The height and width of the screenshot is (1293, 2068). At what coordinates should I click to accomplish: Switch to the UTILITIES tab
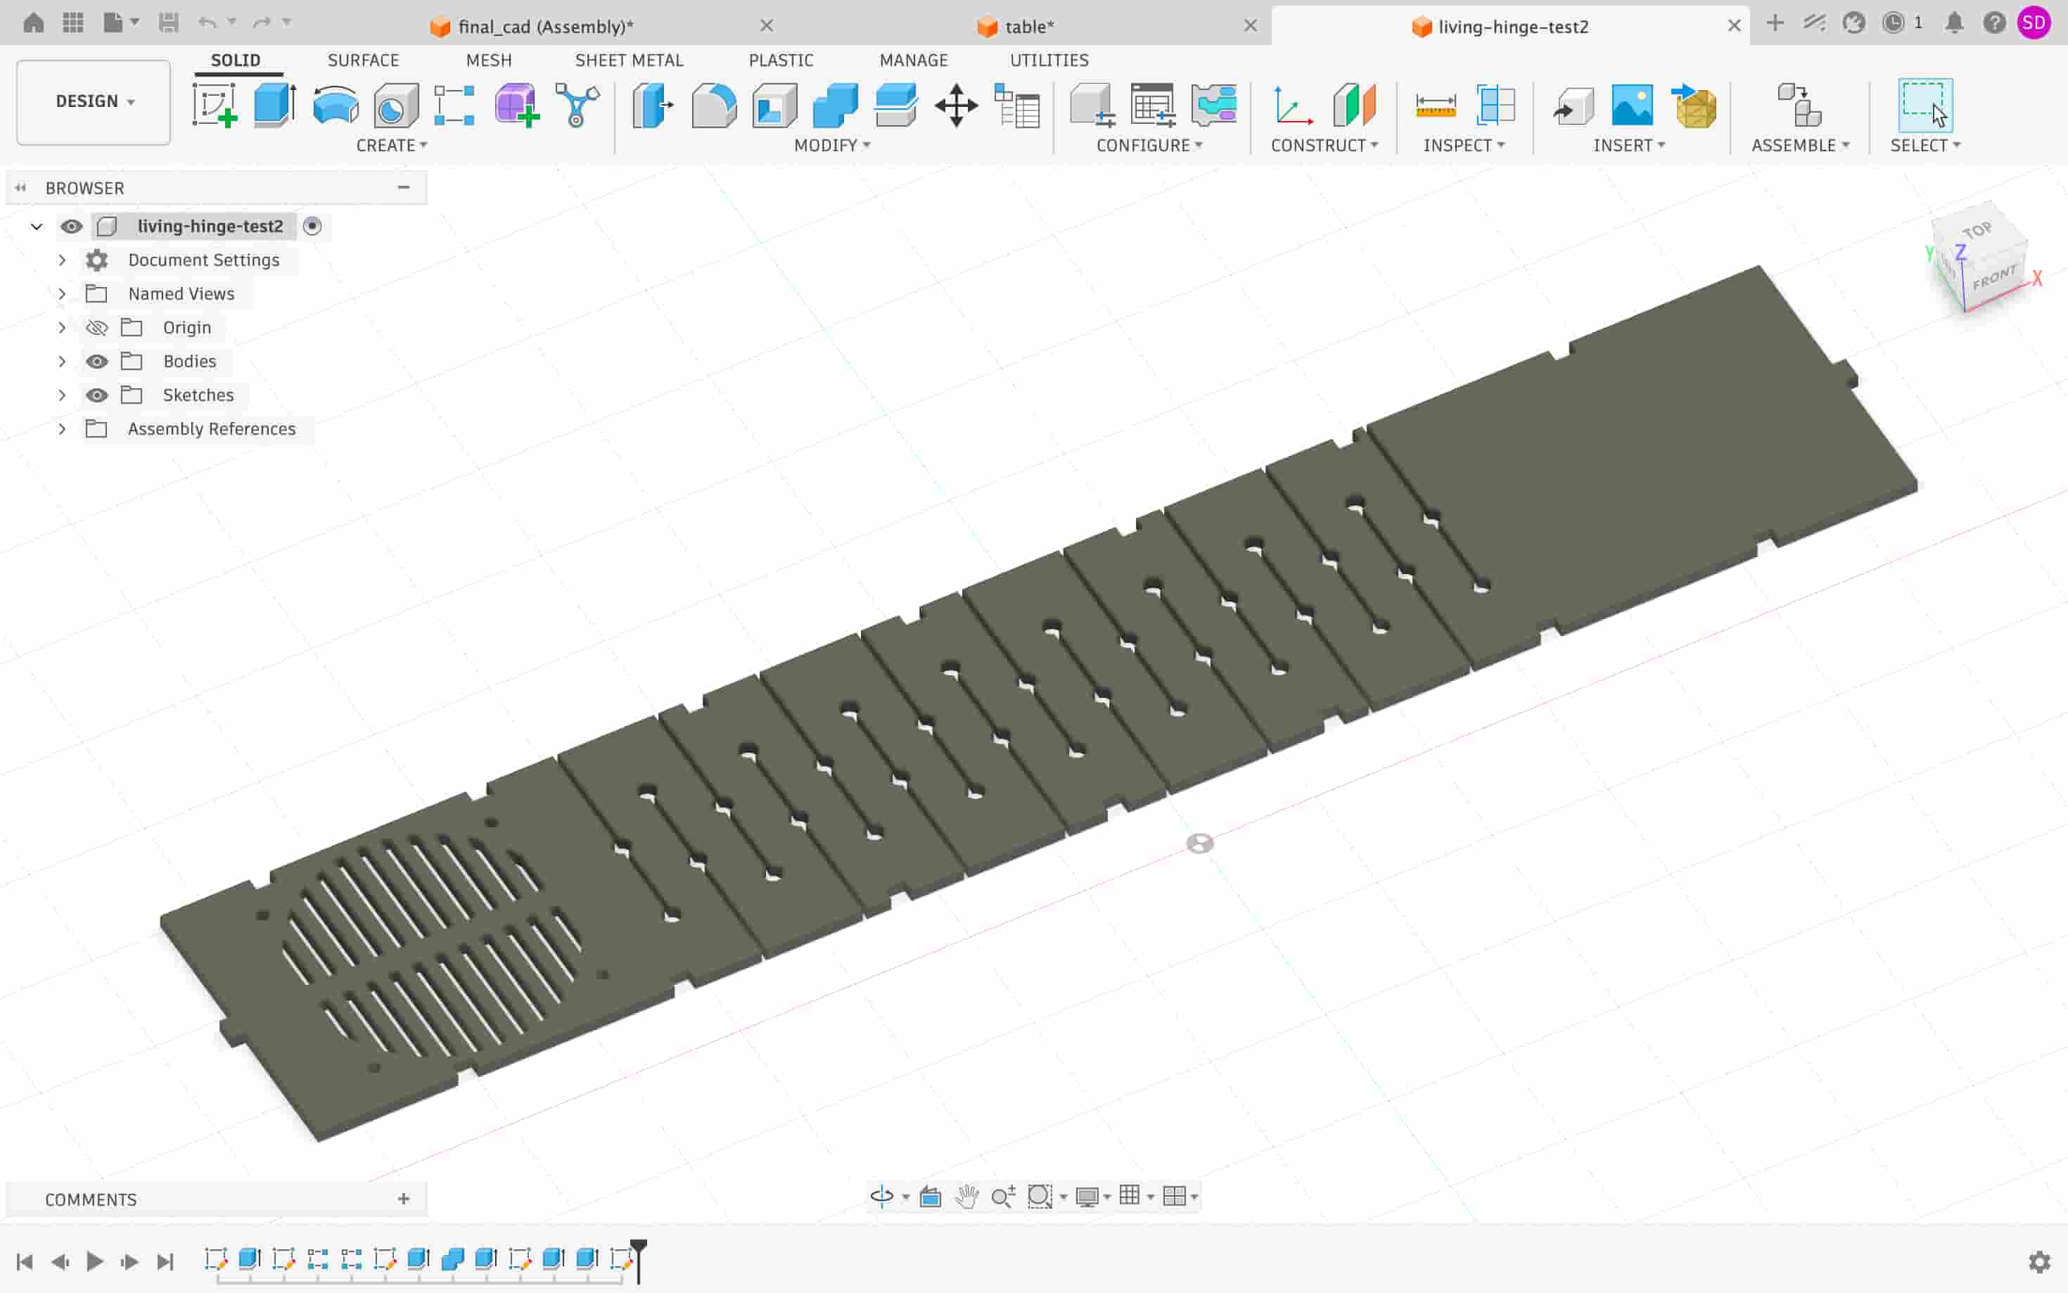click(x=1049, y=60)
